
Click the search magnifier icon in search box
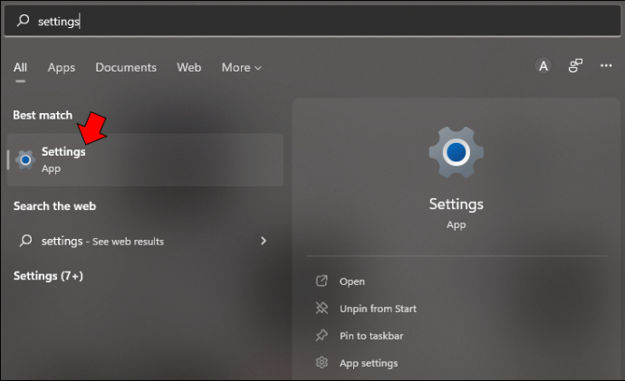(24, 20)
